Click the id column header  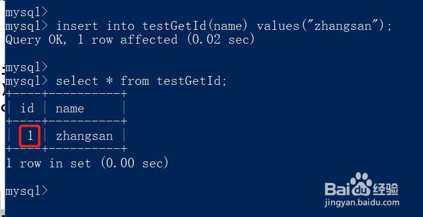point(28,108)
